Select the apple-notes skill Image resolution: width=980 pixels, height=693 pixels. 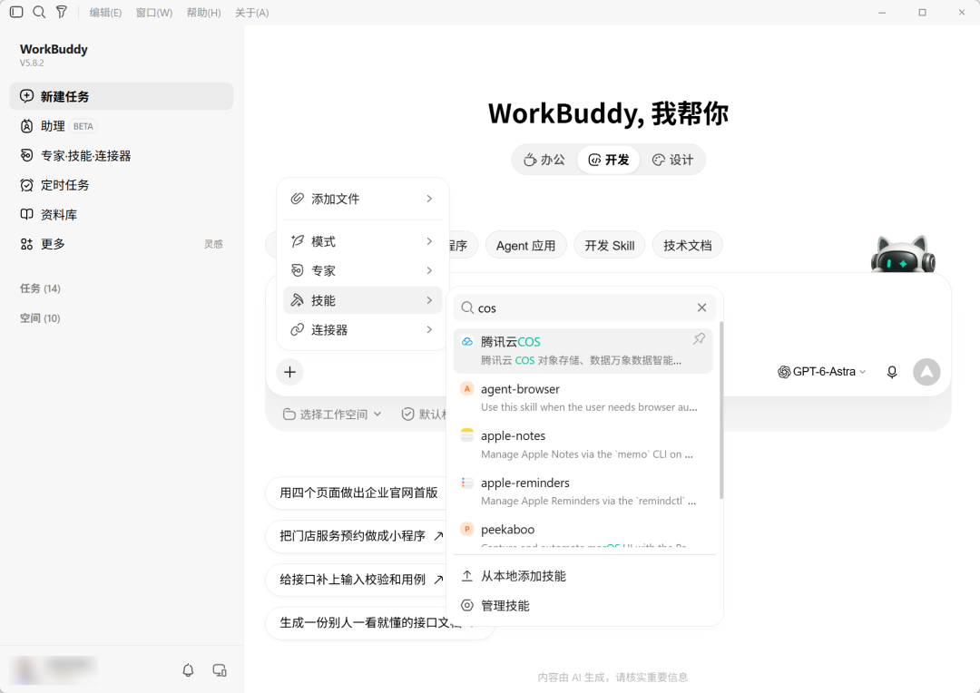pos(583,445)
